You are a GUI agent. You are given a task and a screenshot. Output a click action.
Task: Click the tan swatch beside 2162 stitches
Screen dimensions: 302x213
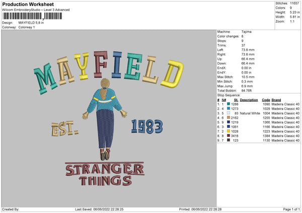tap(229, 118)
